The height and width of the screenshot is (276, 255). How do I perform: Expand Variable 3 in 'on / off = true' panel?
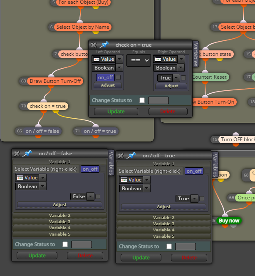164,224
